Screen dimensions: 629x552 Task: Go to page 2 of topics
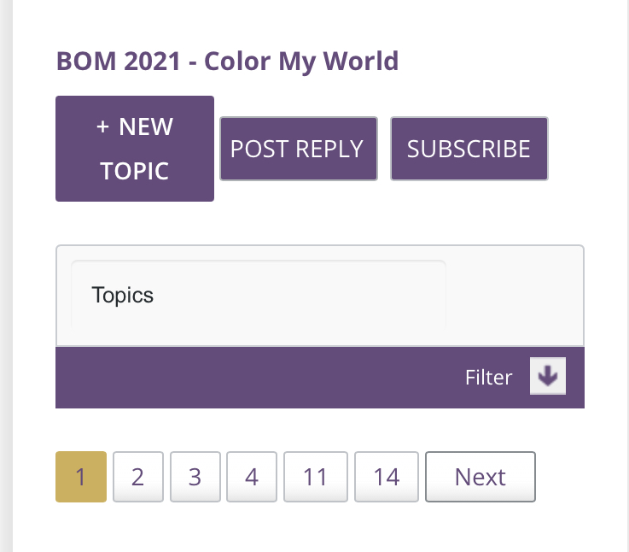138,477
